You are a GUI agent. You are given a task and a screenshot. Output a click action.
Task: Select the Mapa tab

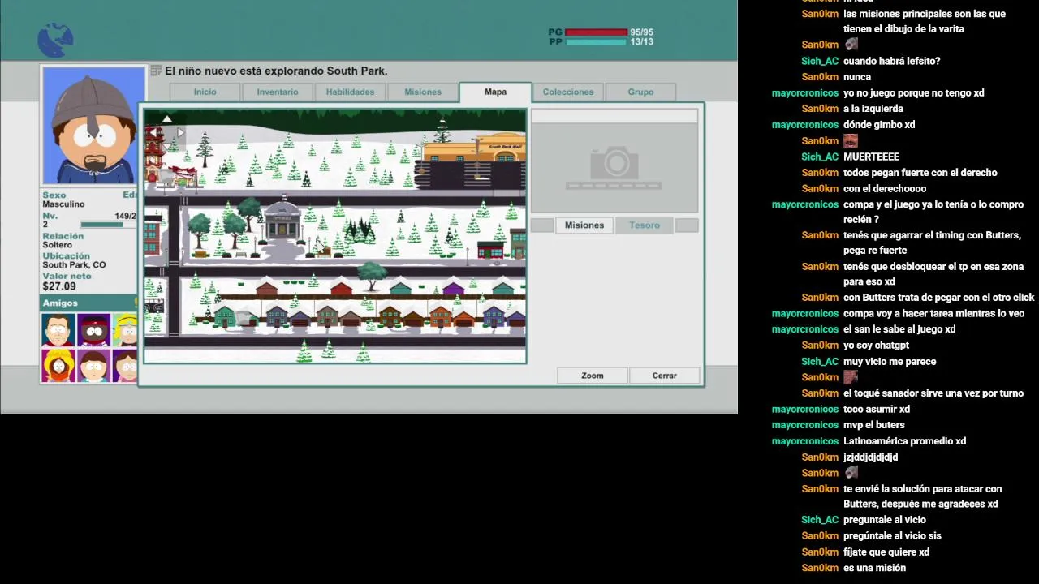pos(495,92)
